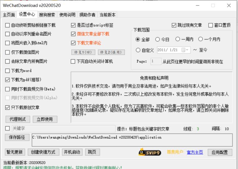Tick the 关键字 filter checkbox
Viewport: 238px width, 169px height.
pyautogui.click(x=7, y=128)
